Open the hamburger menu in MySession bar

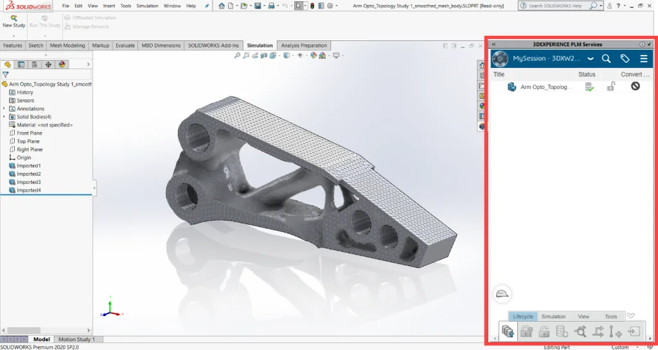(x=644, y=59)
